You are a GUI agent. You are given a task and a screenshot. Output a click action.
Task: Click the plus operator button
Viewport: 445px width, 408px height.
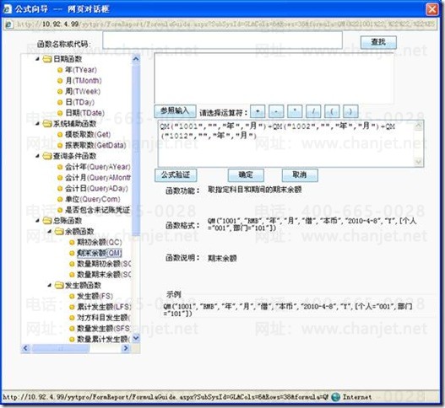point(258,111)
